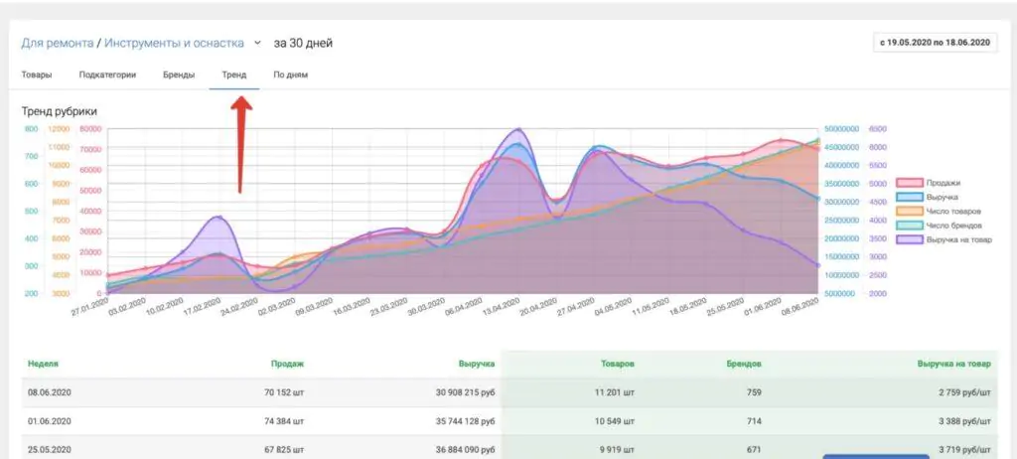The height and width of the screenshot is (459, 1017).
Task: Click the Выручка на товар table header
Action: tap(953, 364)
